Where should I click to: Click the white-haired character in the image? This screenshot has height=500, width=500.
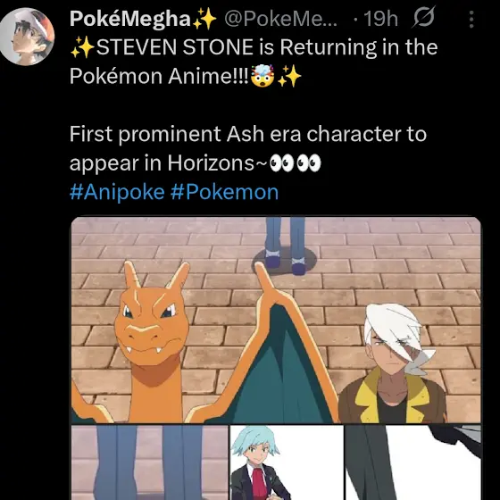tap(393, 363)
